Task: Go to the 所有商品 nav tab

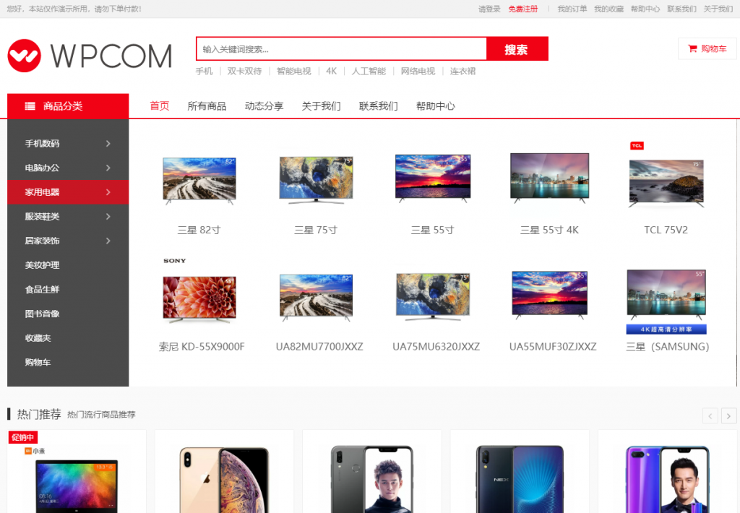Action: click(207, 106)
